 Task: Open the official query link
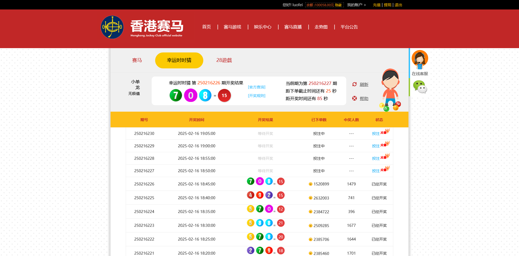click(x=257, y=87)
